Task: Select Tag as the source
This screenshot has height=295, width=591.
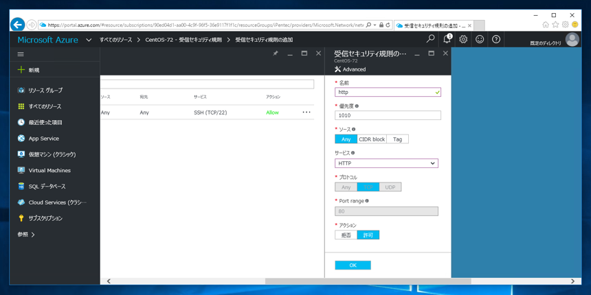Action: (x=397, y=139)
